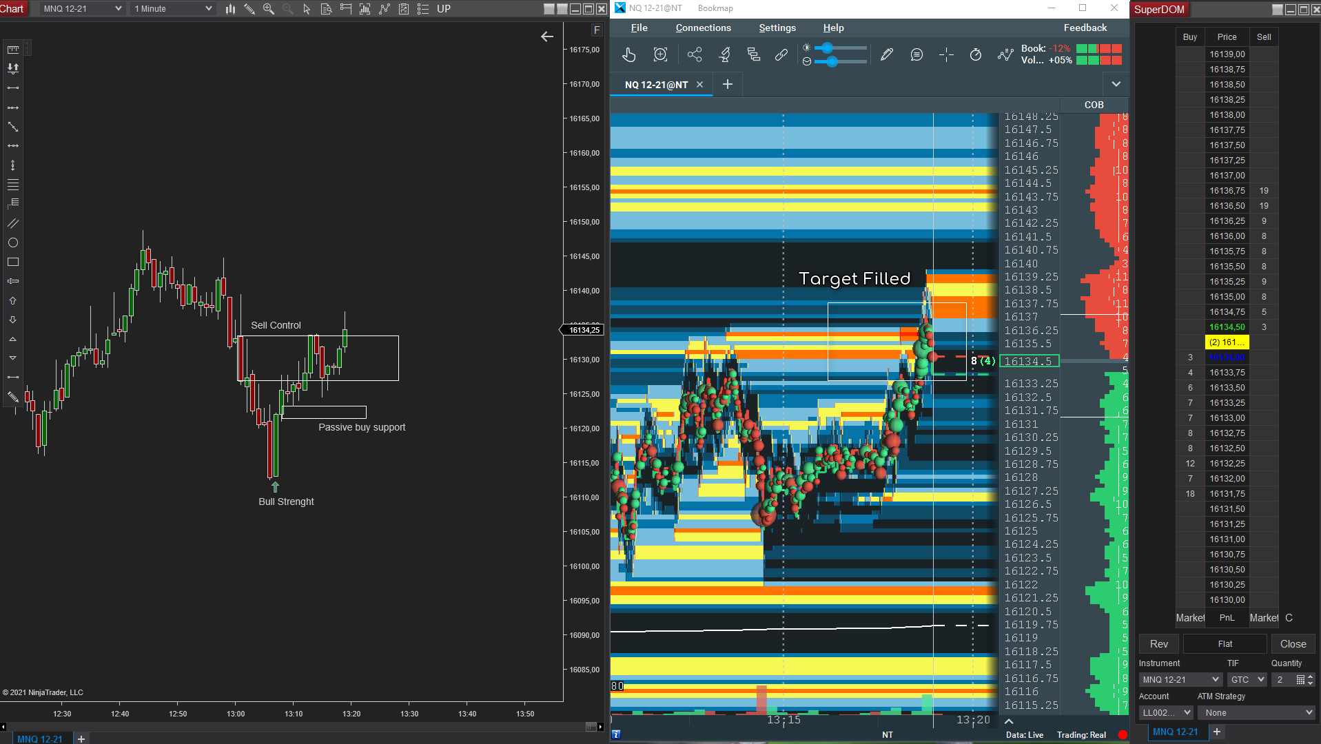Select the horizontal line drawing tool
1321x744 pixels.
(13, 146)
